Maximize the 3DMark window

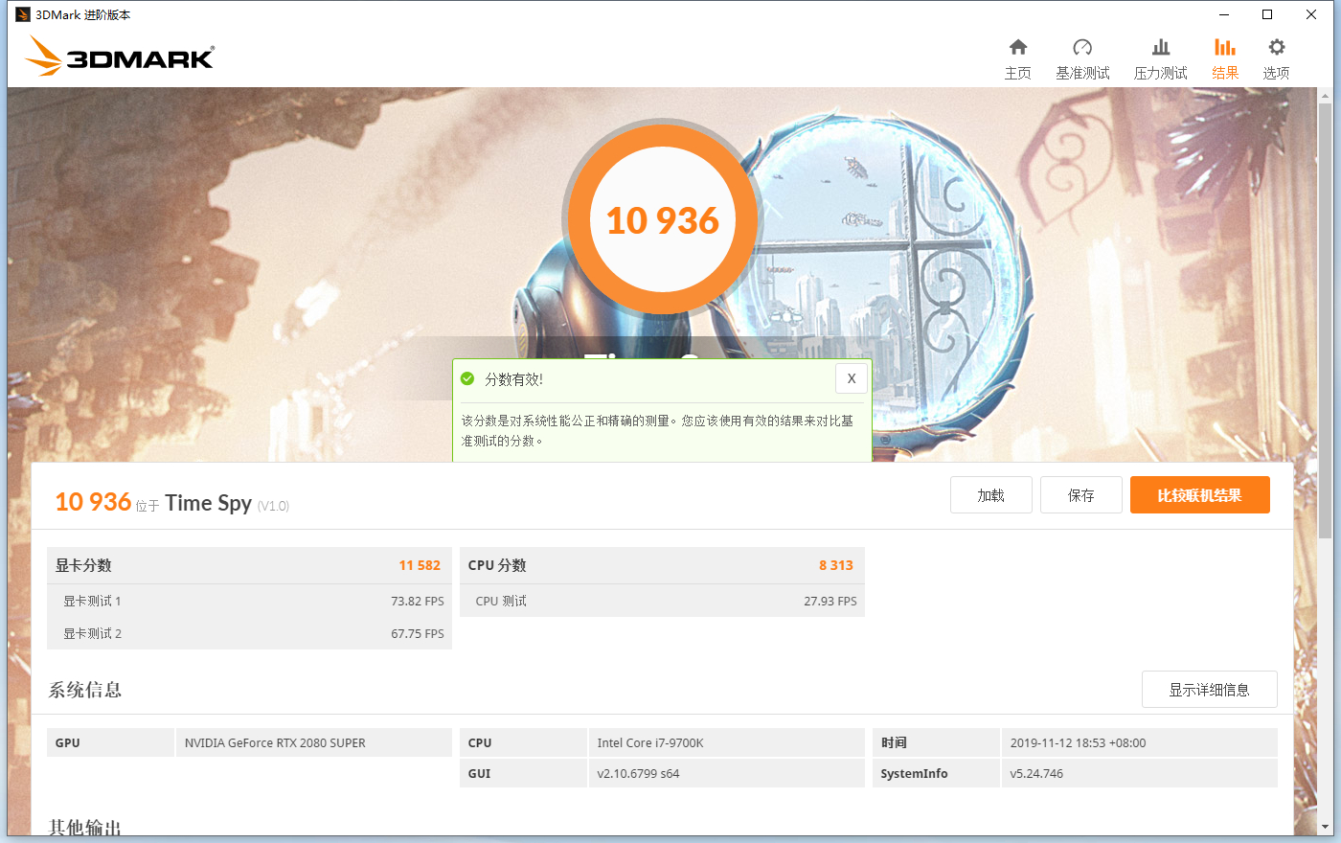[x=1267, y=14]
